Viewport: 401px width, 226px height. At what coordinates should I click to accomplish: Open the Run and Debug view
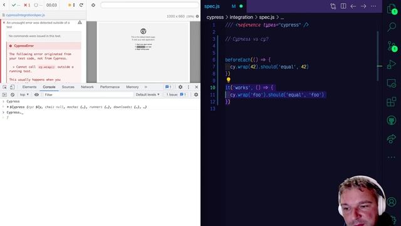(x=392, y=64)
